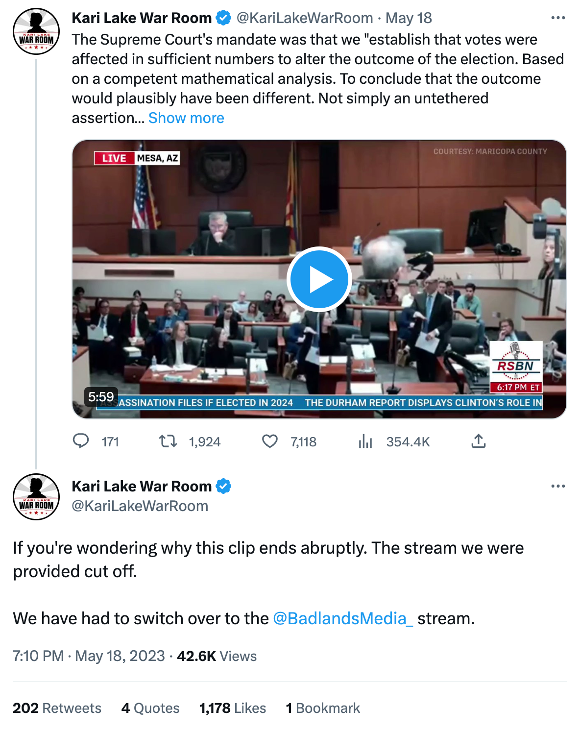Image resolution: width=580 pixels, height=733 pixels.
Task: Click the 7:10 PM May 18, 2023 timestamp
Action: 89,656
